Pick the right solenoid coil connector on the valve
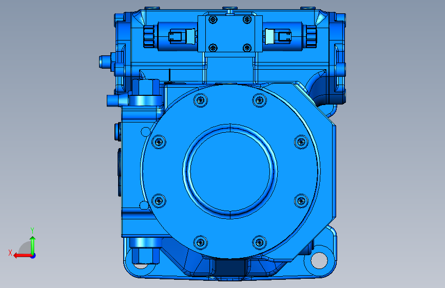The height and width of the screenshot is (288, 445). pyautogui.click(x=277, y=36)
